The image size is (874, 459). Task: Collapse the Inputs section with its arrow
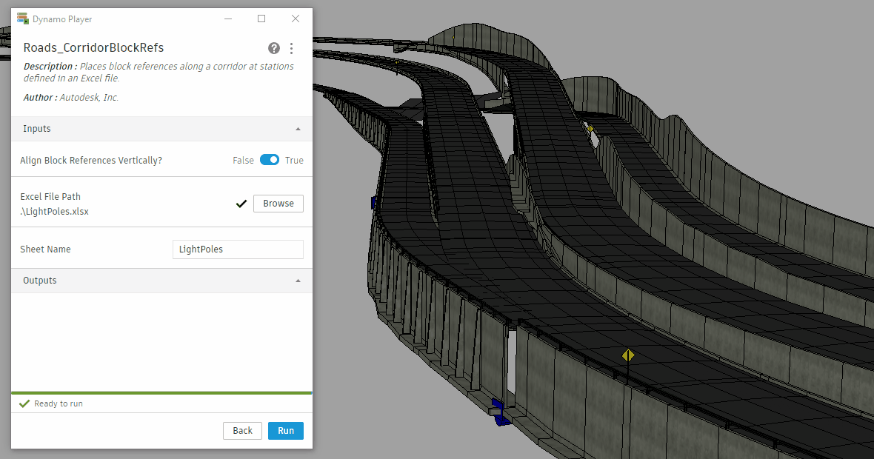(298, 129)
